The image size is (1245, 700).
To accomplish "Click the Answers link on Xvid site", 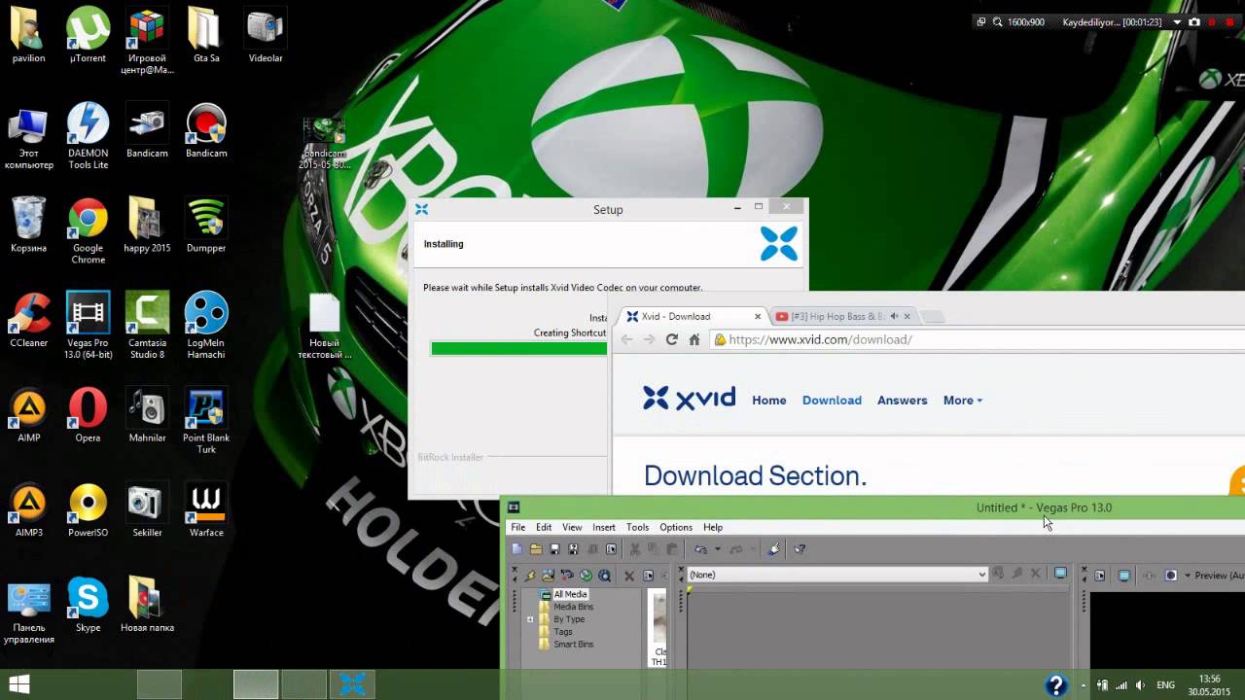I will coord(902,401).
